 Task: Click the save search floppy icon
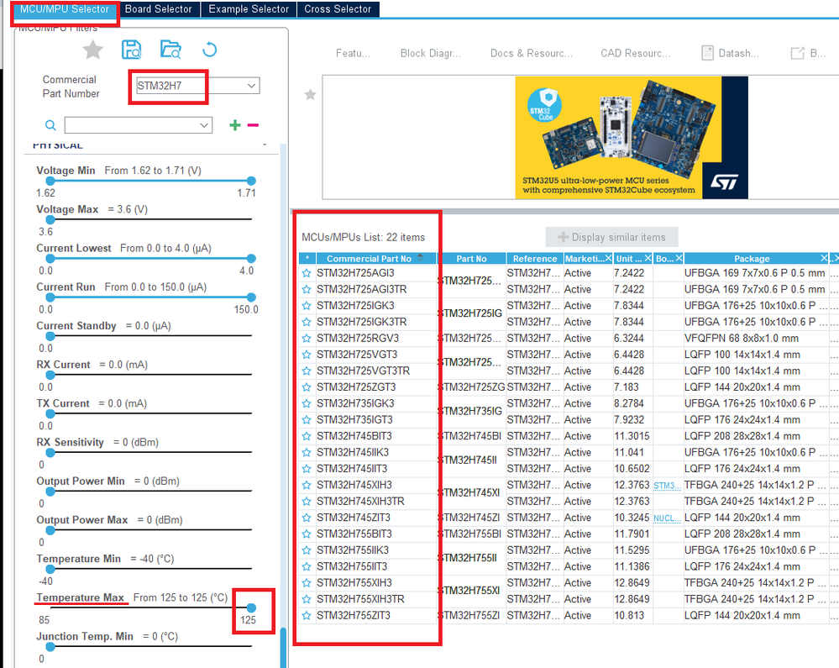coord(132,50)
